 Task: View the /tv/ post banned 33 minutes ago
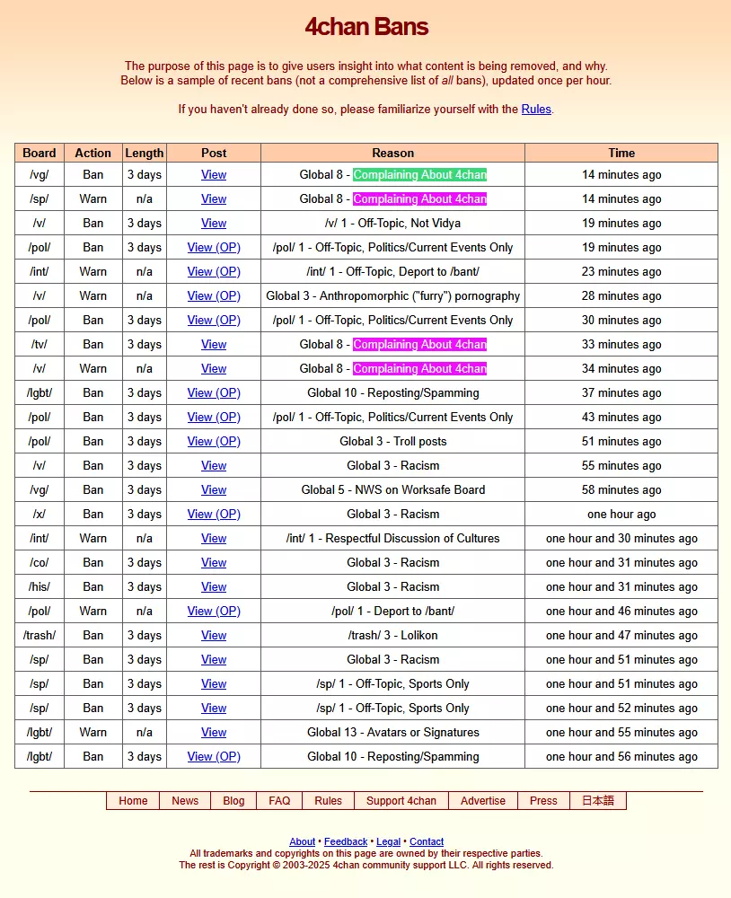[214, 344]
